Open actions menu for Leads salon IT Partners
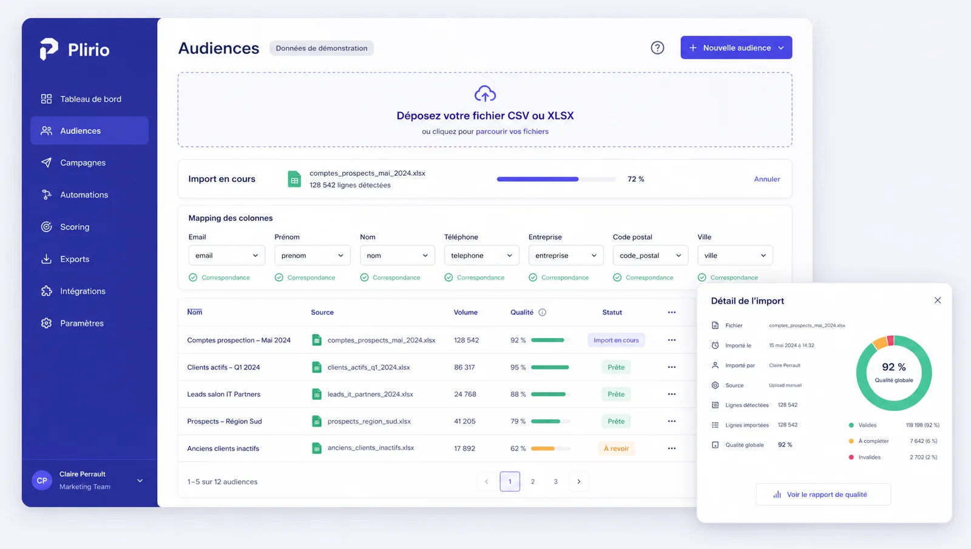Screen dimensions: 971x549 pyautogui.click(x=672, y=394)
